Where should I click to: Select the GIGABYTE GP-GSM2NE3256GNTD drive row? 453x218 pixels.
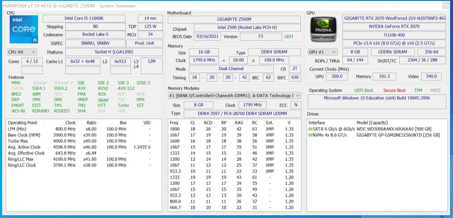[377, 135]
